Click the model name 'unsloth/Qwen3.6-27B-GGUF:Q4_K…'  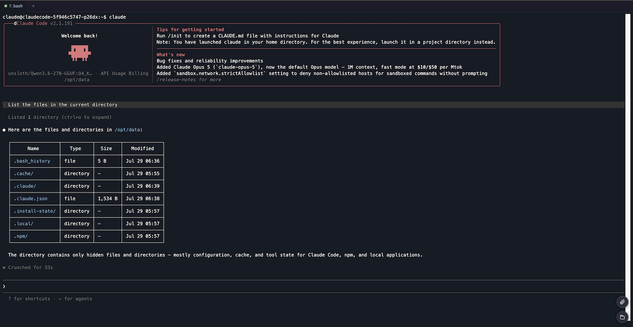(x=50, y=73)
